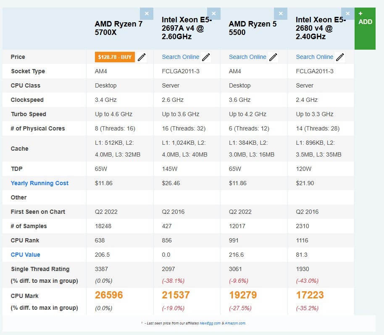Follow the Amazon.com affiliate link
The height and width of the screenshot is (335, 384).
[234, 323]
